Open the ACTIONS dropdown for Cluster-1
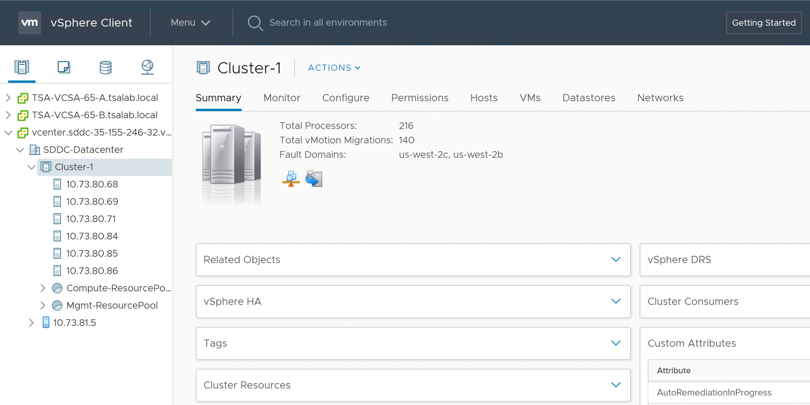This screenshot has width=810, height=405. pyautogui.click(x=334, y=68)
